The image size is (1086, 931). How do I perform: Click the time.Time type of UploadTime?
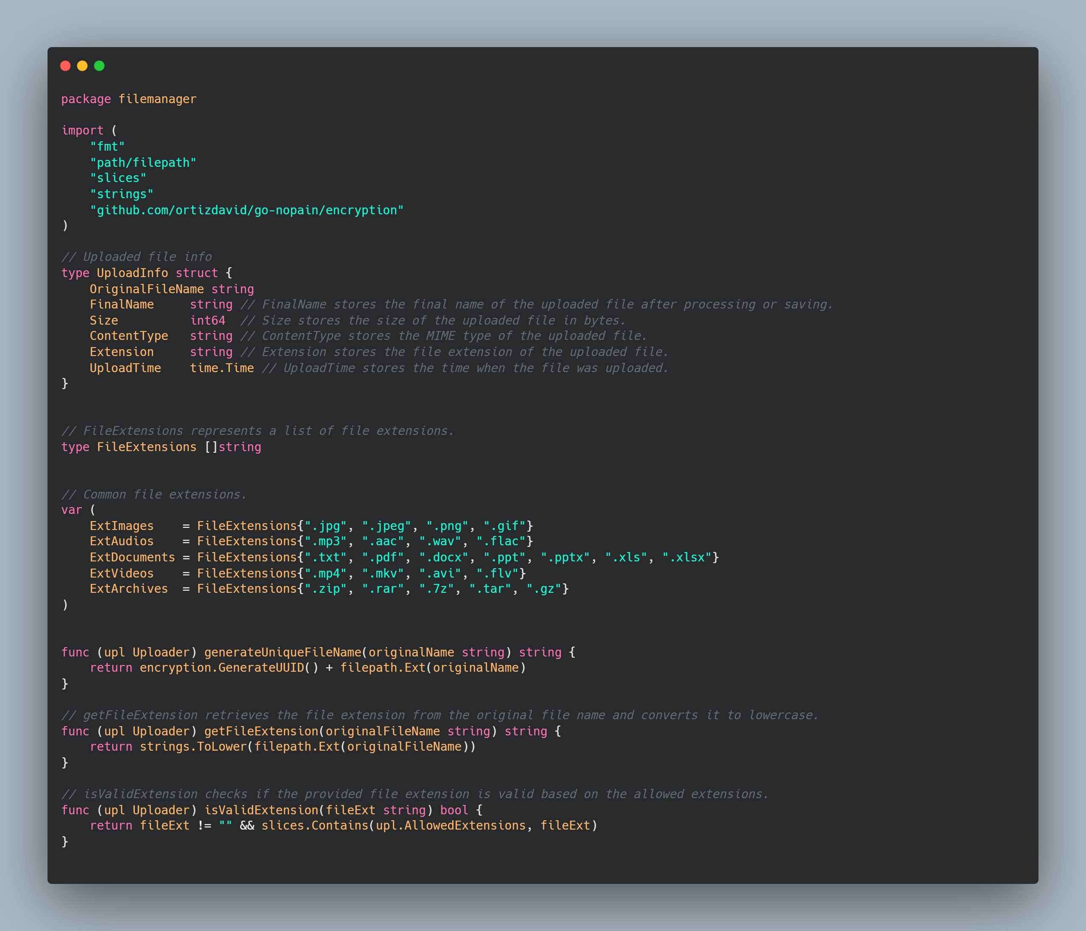(x=222, y=368)
